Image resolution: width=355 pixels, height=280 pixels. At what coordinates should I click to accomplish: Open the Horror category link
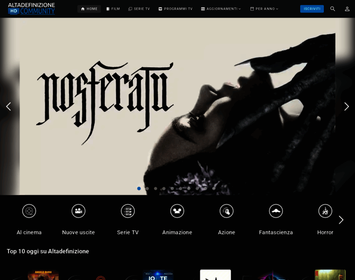coord(325,232)
